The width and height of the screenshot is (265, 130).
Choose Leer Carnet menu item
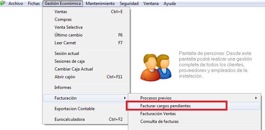pyautogui.click(x=86, y=43)
